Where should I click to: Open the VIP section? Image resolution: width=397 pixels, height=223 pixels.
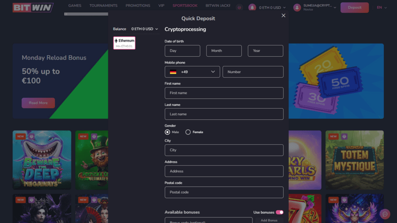click(161, 6)
